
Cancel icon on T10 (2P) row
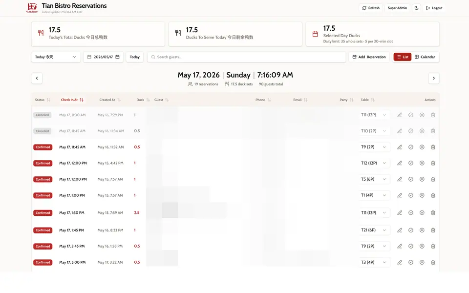pyautogui.click(x=422, y=131)
